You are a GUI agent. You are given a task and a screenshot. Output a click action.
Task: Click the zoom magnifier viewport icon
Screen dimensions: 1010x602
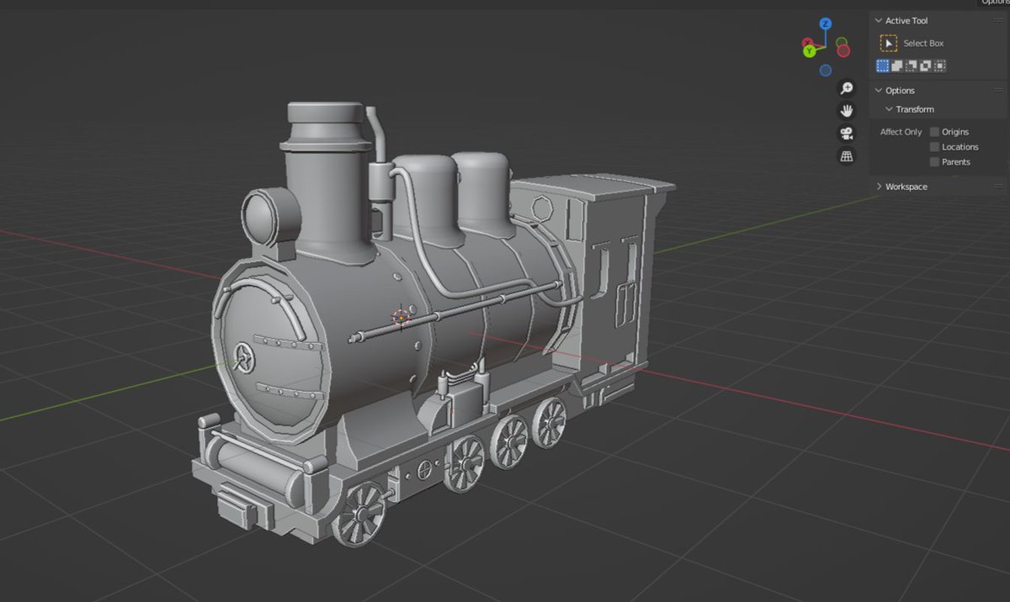coord(847,88)
